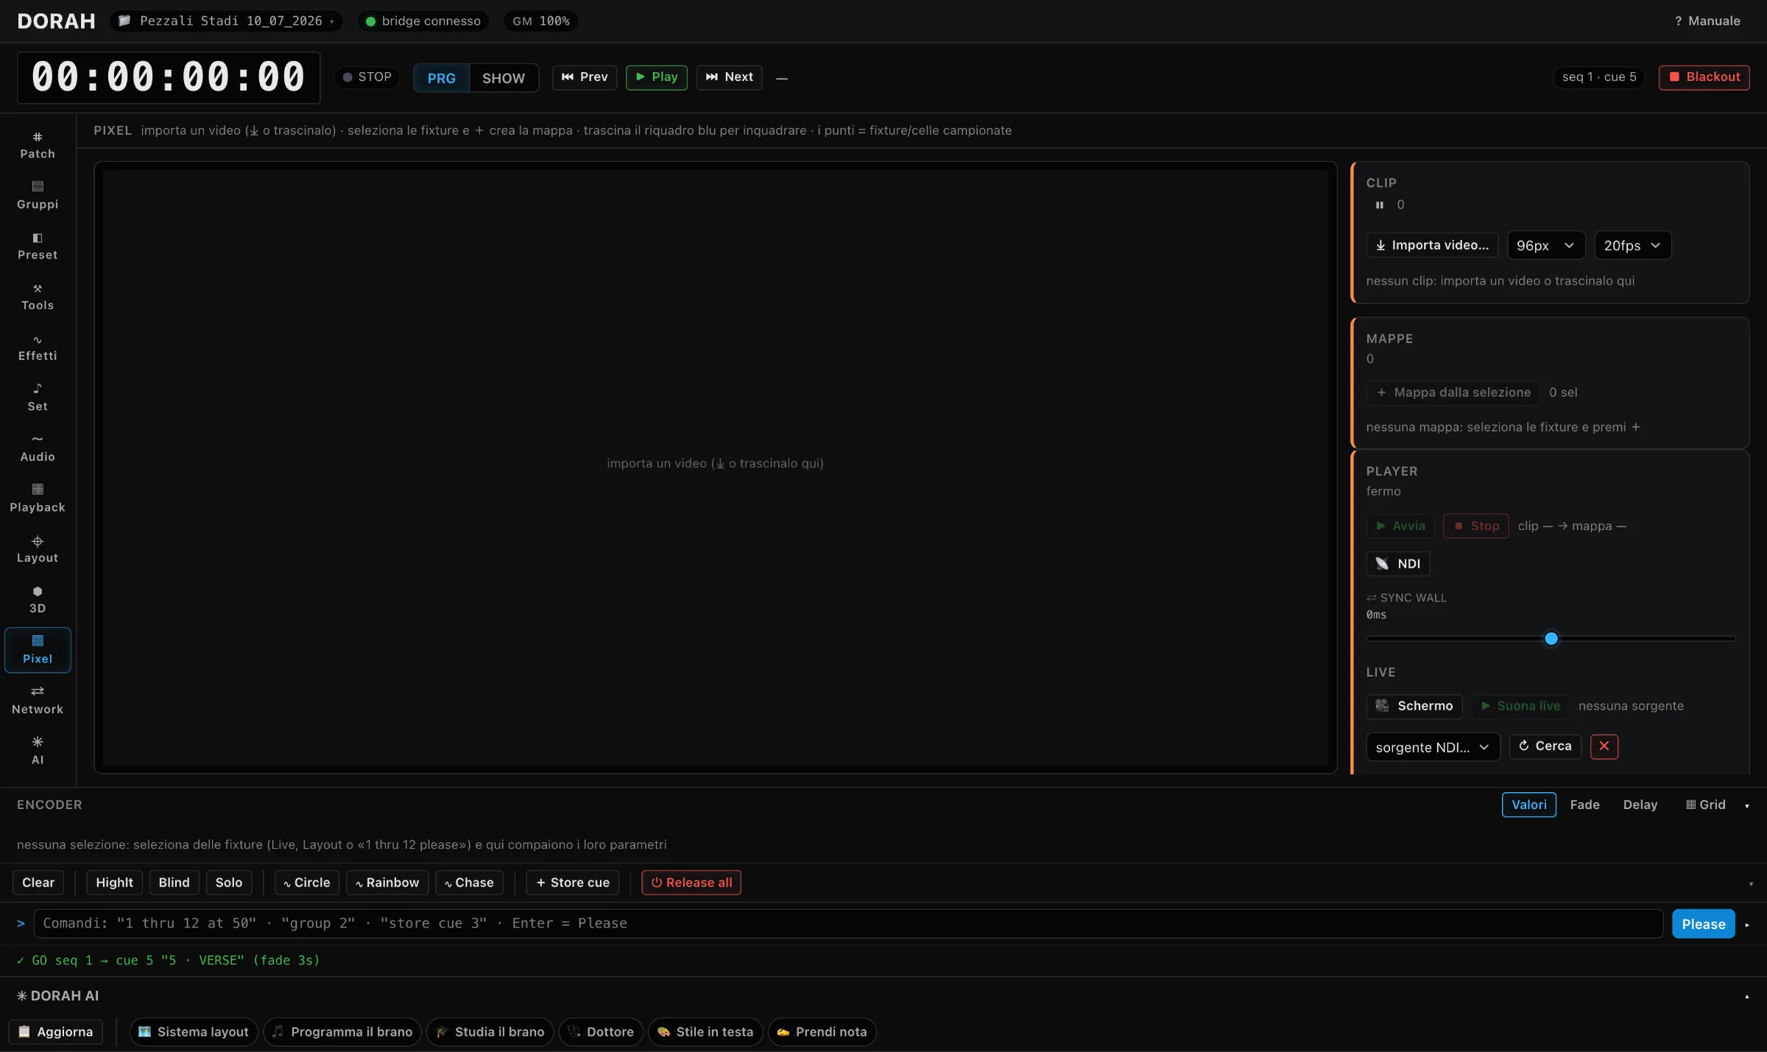The width and height of the screenshot is (1767, 1052).
Task: Toggle Highlt mode
Action: (x=114, y=883)
